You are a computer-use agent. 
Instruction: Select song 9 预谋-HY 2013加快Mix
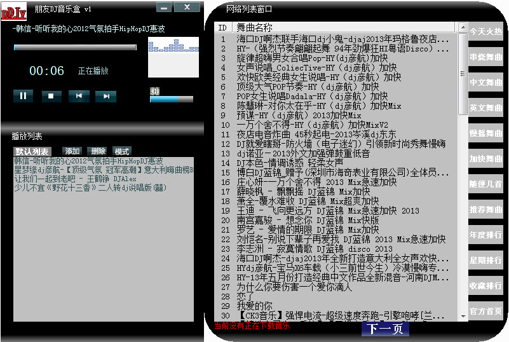(x=336, y=115)
